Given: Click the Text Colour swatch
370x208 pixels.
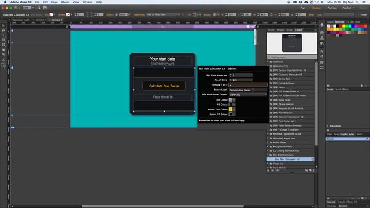Looking at the screenshot, I should (231, 100).
